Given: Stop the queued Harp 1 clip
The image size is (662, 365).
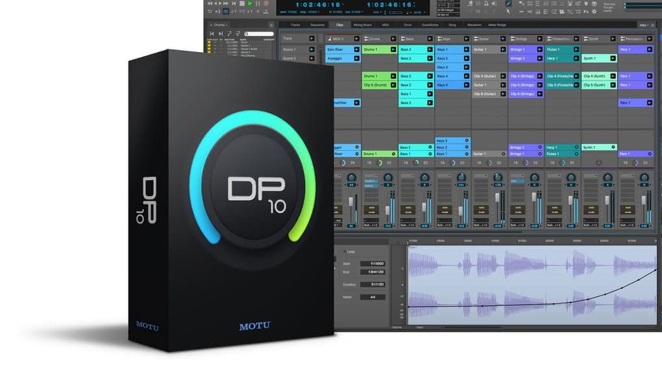Looking at the screenshot, I should coord(576,147).
